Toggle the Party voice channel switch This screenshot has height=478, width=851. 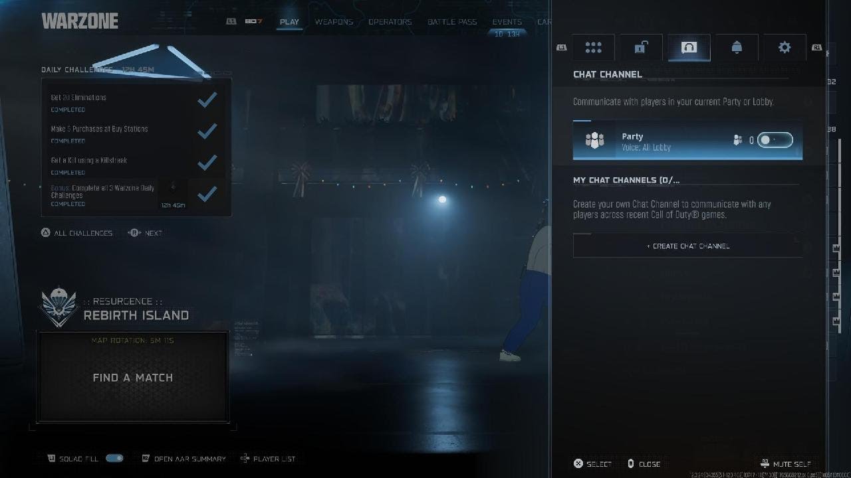(x=775, y=140)
